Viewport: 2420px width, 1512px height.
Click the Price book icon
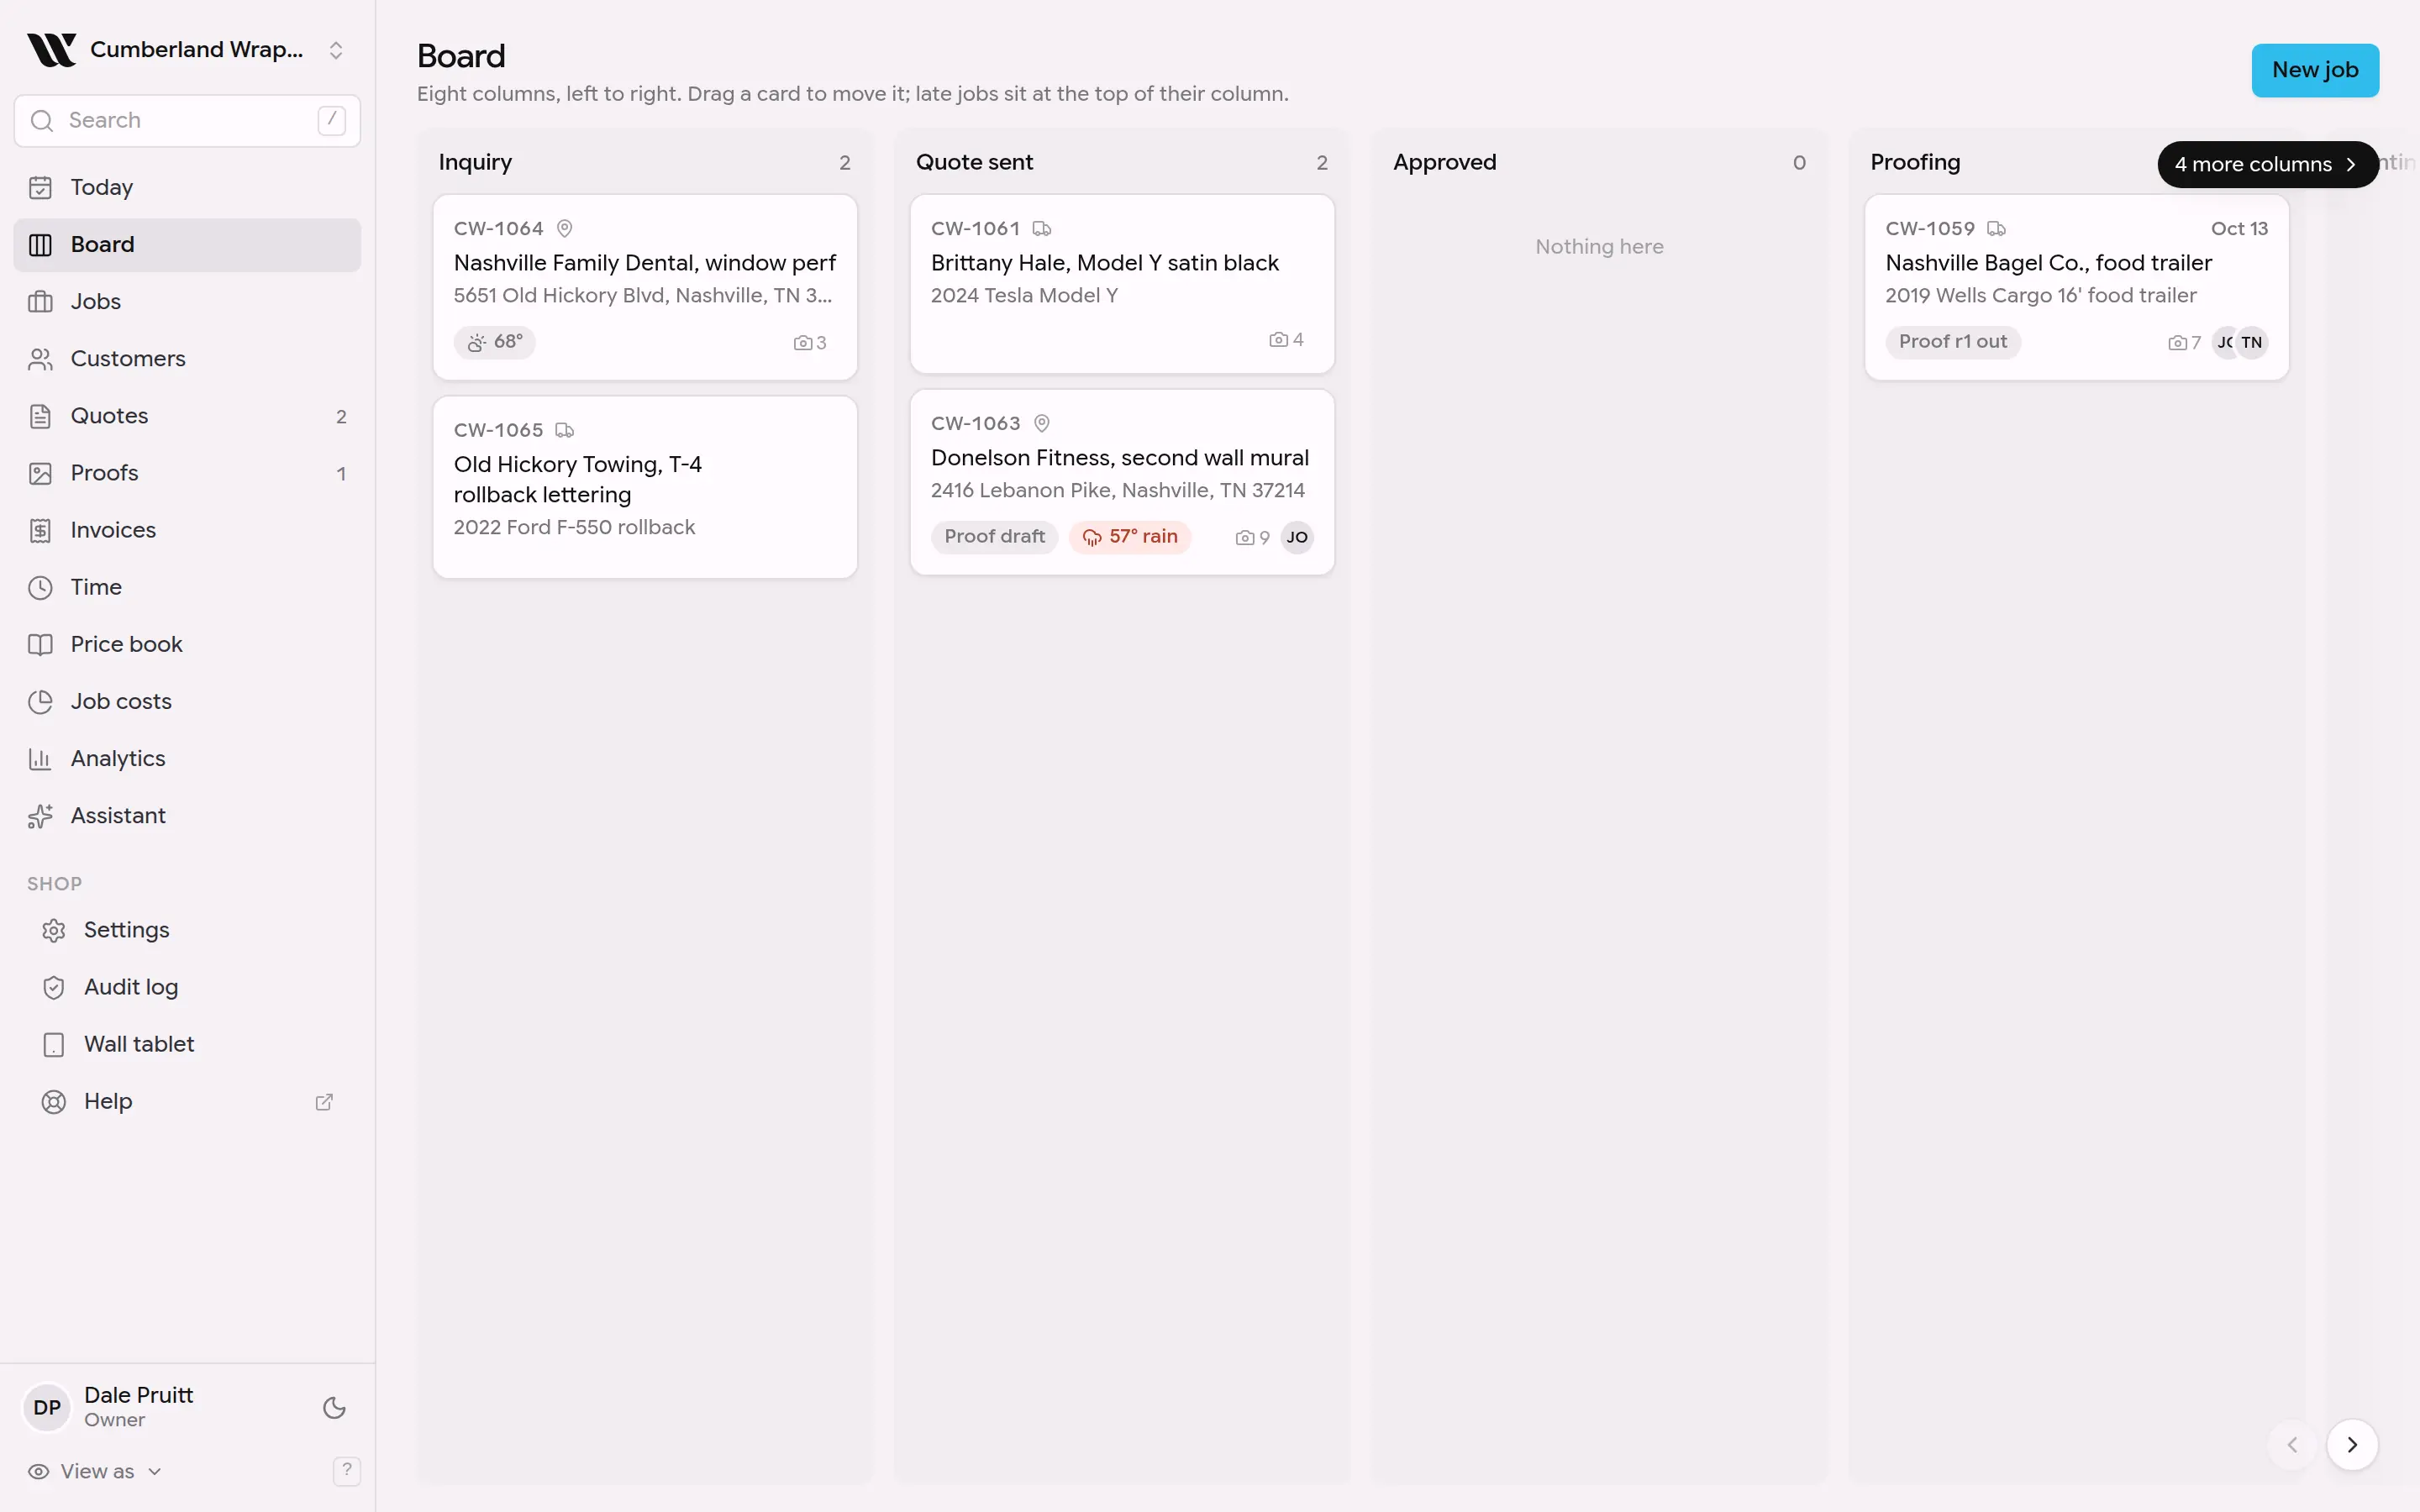(40, 644)
